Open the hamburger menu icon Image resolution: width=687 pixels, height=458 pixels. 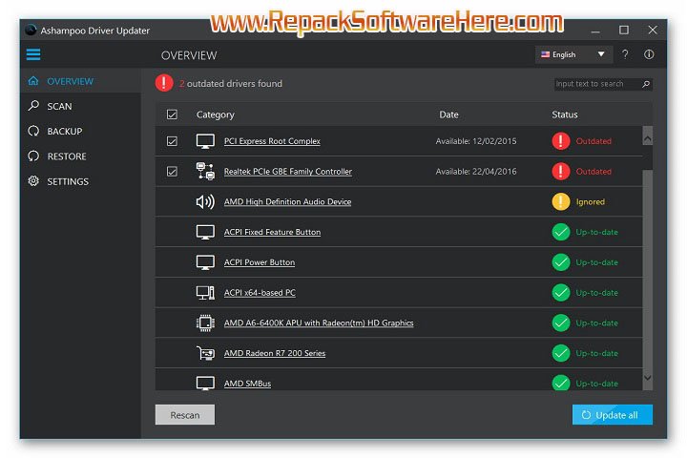point(33,54)
